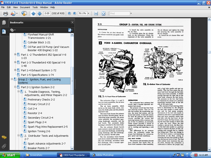Click the Bookmarks panel icon in sidebar

pyautogui.click(x=4, y=32)
